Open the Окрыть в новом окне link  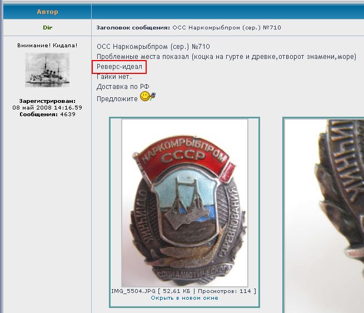pyautogui.click(x=185, y=298)
